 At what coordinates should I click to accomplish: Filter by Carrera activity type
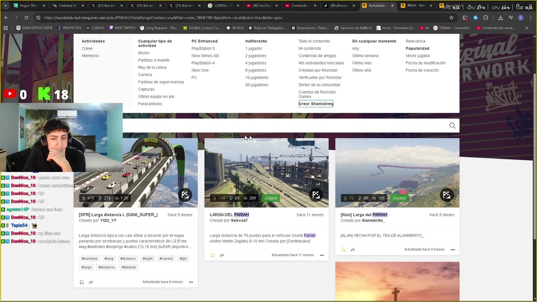coord(145,75)
